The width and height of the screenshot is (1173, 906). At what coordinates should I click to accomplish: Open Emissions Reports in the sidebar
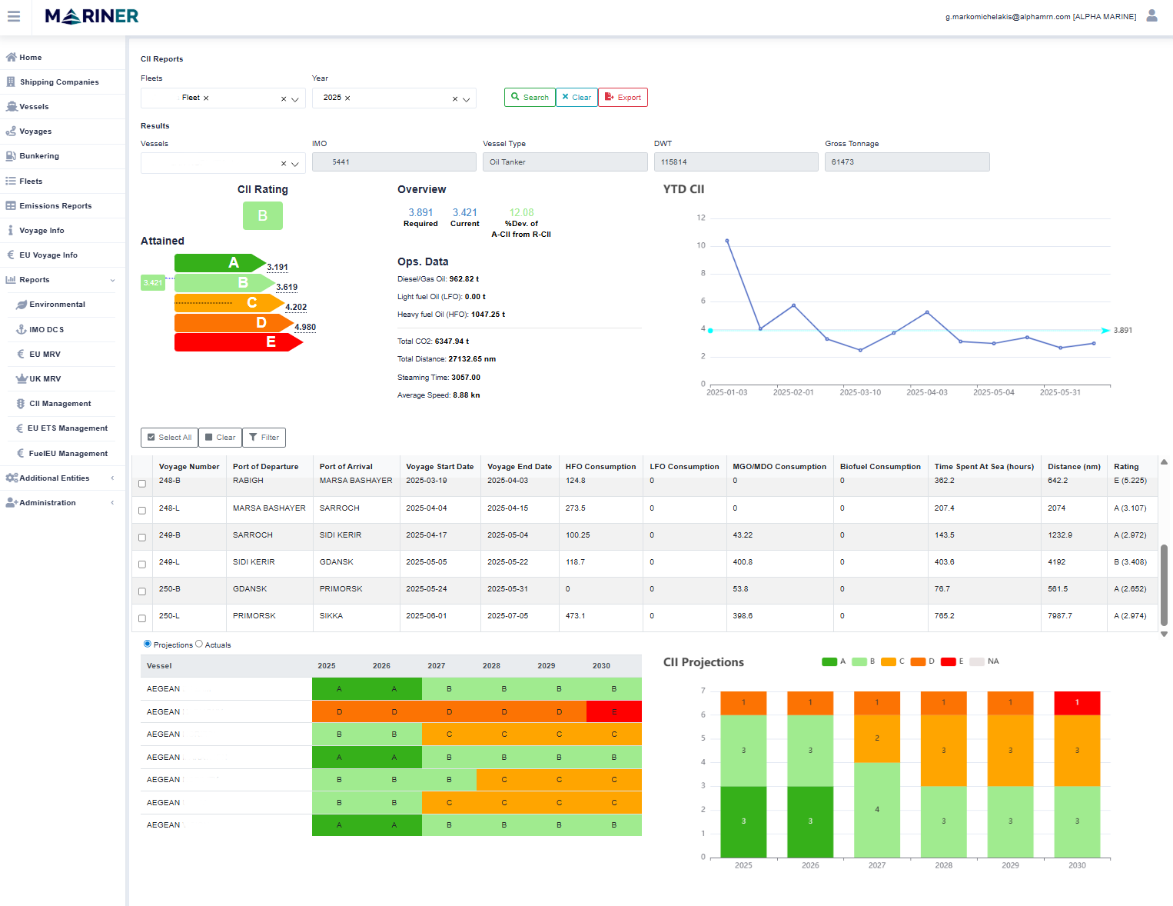(x=55, y=206)
